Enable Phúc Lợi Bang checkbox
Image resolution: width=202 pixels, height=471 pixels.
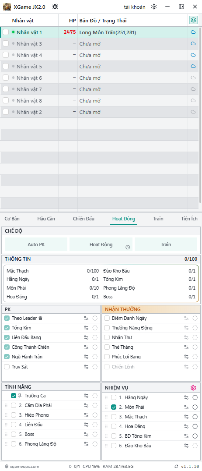[x=107, y=357]
